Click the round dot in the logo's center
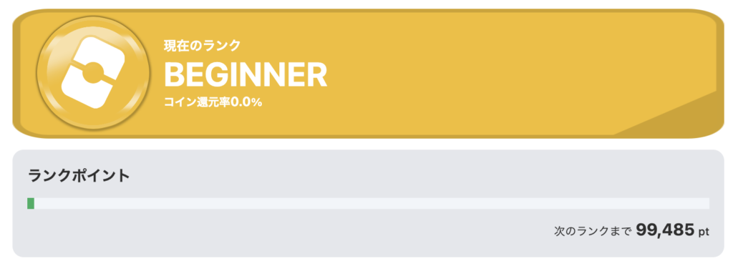Screen dimensions: 733x266 tap(94, 73)
